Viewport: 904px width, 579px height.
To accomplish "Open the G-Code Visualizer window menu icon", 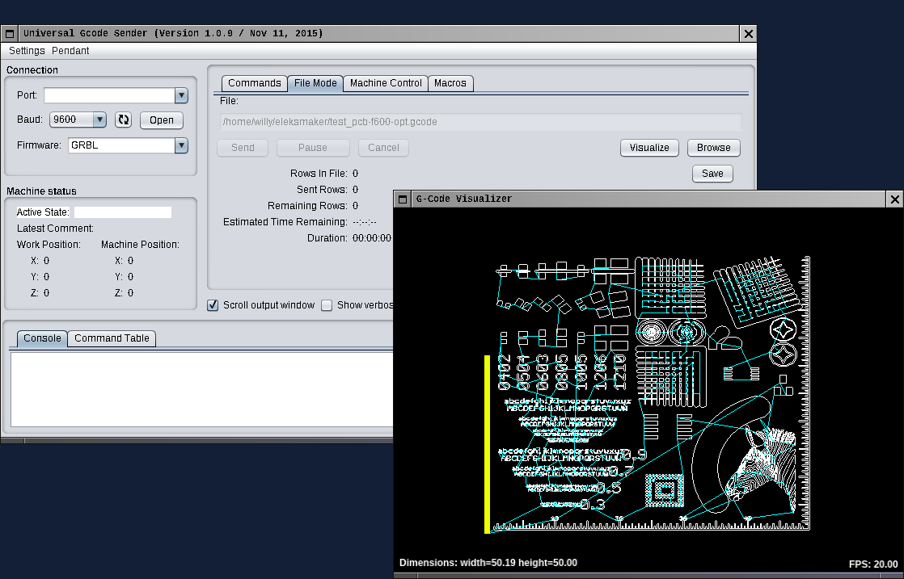I will coord(403,199).
